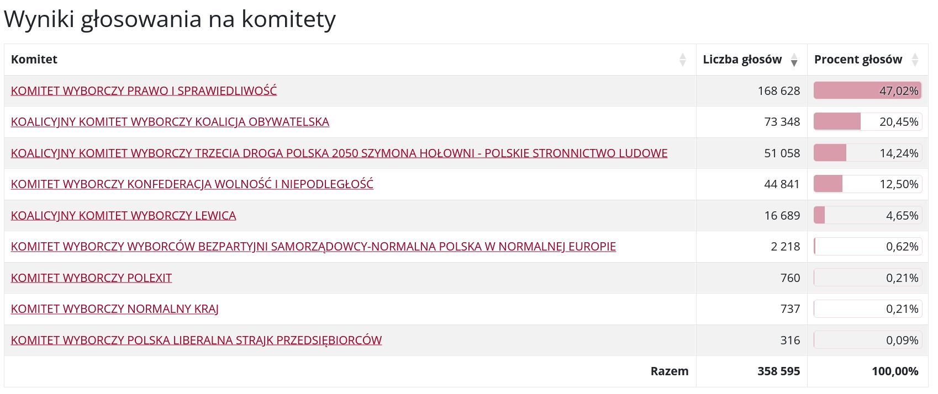Click the 168 628 votes cell
The height and width of the screenshot is (394, 938).
(778, 91)
